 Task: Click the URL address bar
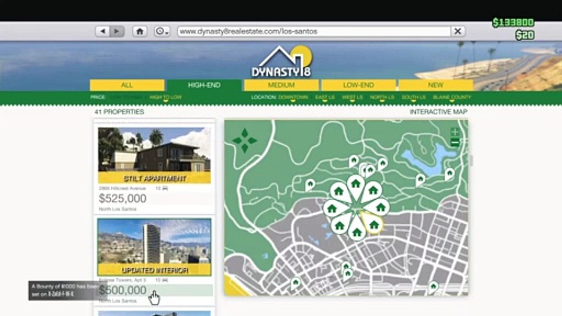tap(314, 32)
